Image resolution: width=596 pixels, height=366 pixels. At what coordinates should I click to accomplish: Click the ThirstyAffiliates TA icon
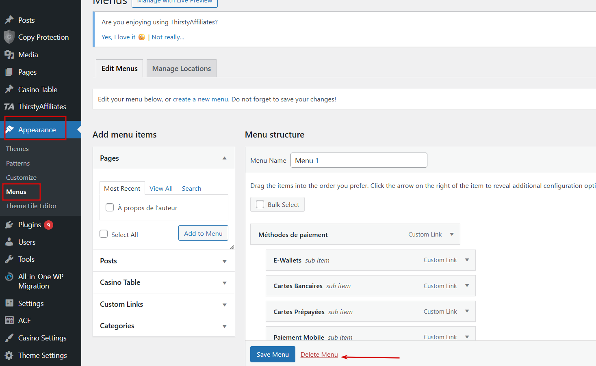click(9, 107)
